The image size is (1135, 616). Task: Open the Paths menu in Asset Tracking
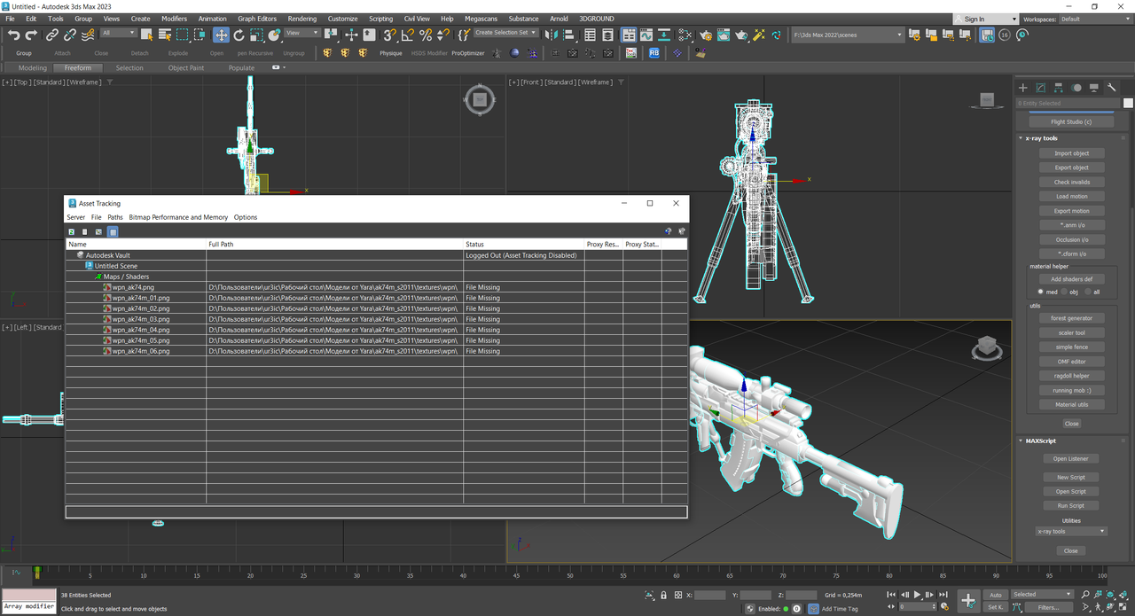[x=115, y=217]
